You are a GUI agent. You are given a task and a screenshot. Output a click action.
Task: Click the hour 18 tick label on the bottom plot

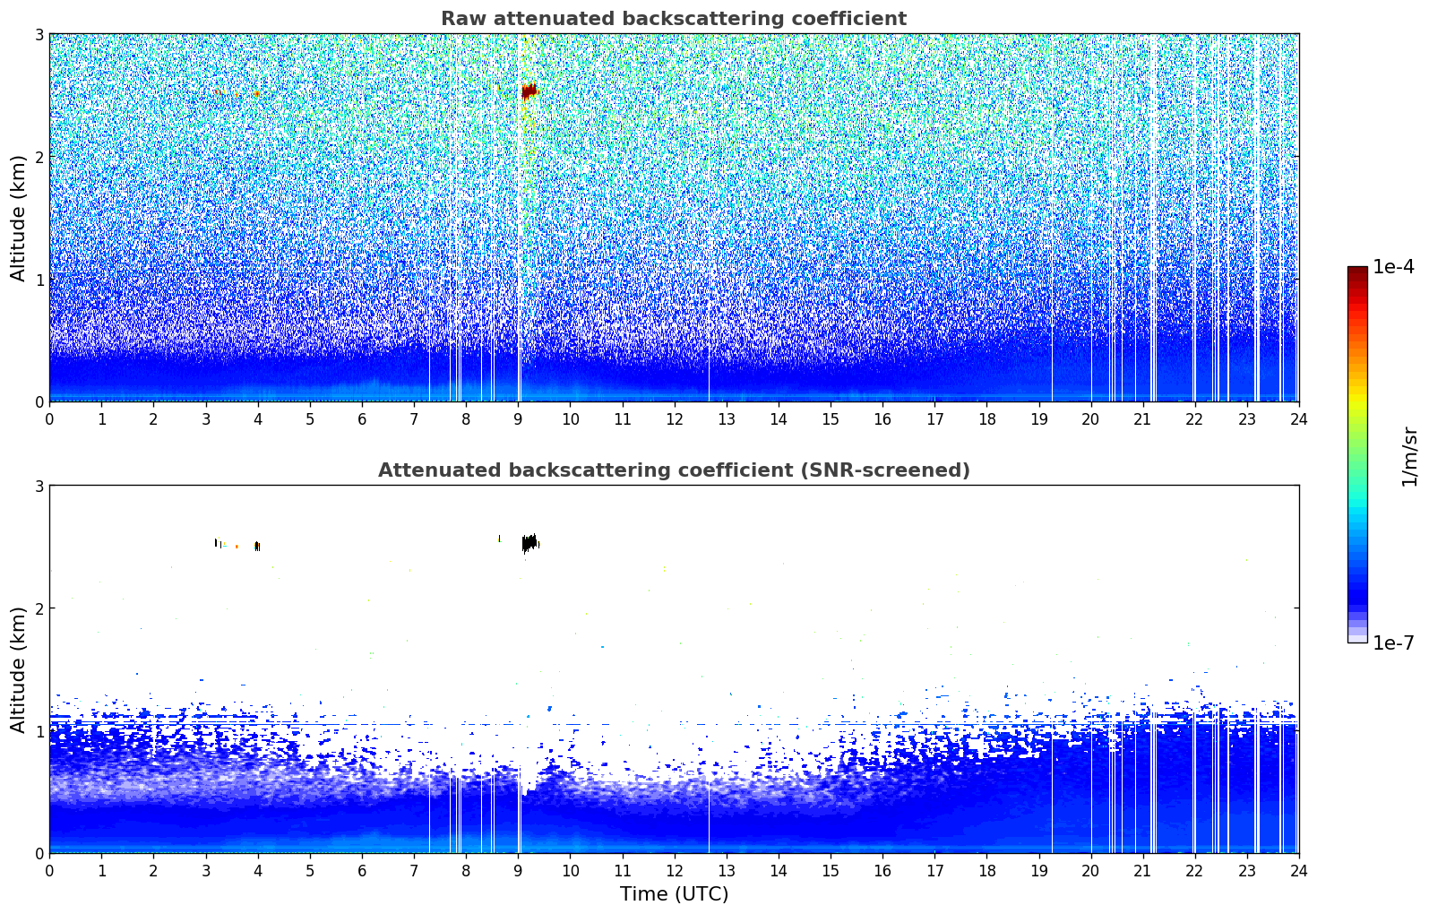(x=986, y=870)
